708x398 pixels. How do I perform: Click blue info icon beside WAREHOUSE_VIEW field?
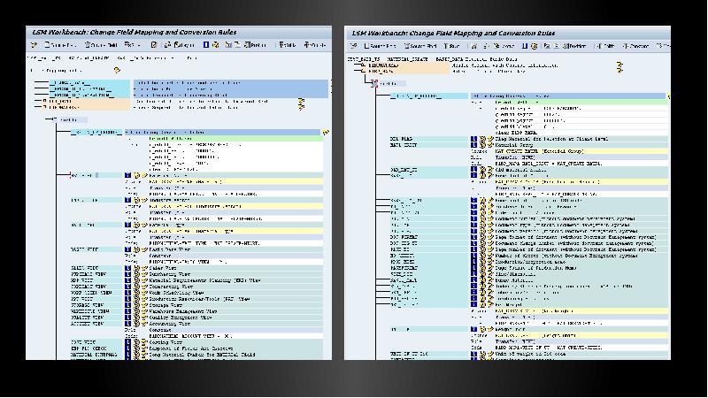tap(127, 311)
